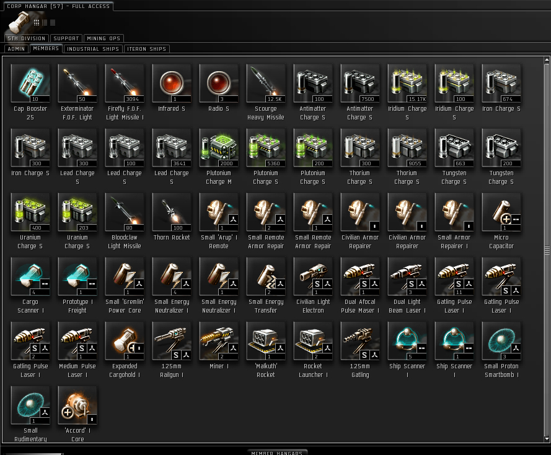Click the Member Hangars button
Screen dimensions: 551x455
[277, 453]
